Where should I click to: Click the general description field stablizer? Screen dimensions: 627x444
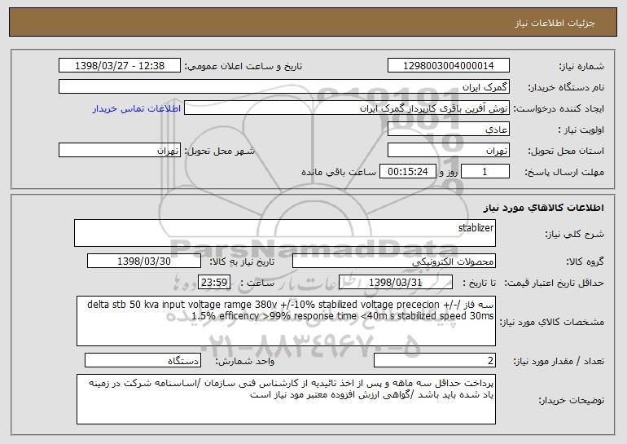pos(285,233)
